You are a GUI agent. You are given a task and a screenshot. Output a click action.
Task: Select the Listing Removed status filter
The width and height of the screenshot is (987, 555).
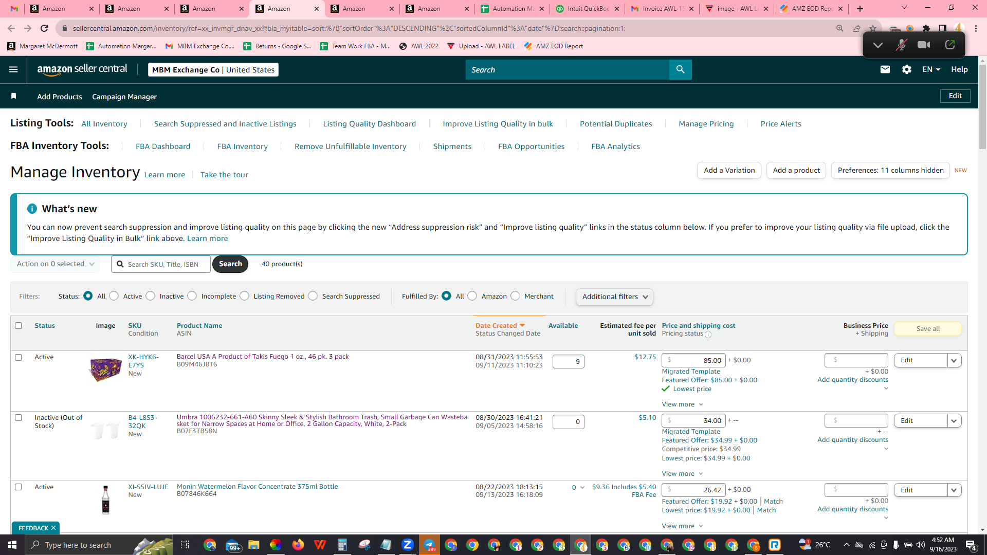pyautogui.click(x=245, y=296)
